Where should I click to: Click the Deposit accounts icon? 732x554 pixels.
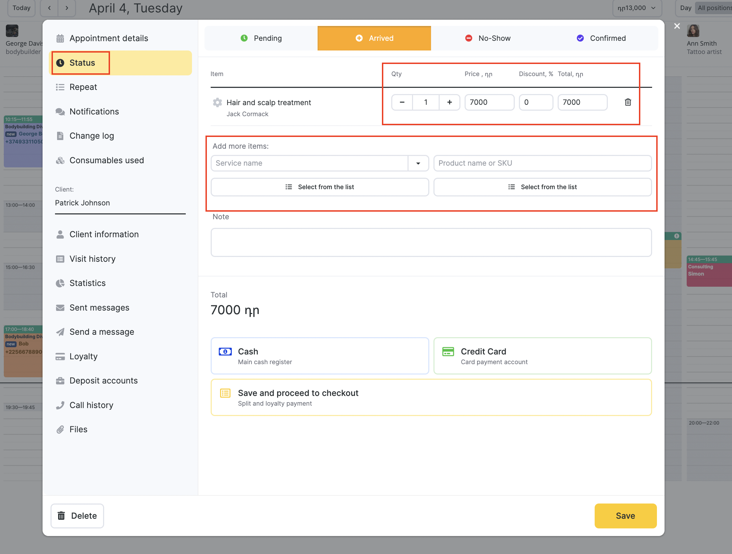[60, 381]
